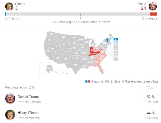Click Florida (FL) on the map

[100, 69]
